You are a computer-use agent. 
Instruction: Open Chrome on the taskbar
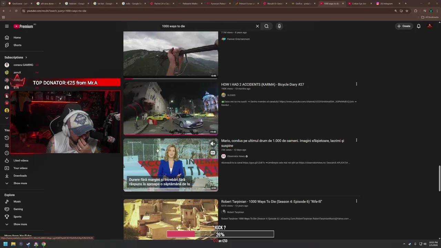(x=43, y=244)
